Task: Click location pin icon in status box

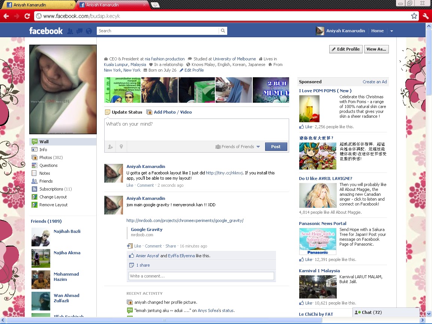Action: [x=121, y=147]
